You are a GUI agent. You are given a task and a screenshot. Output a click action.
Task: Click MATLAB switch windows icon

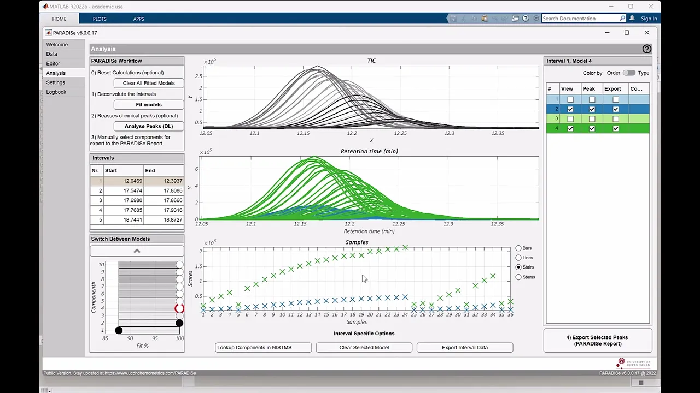(515, 19)
